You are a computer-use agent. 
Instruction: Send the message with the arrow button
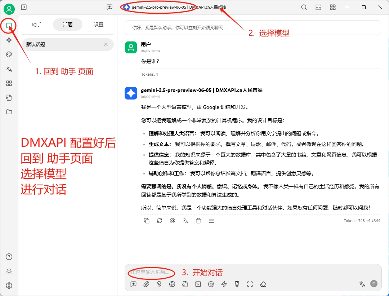[x=374, y=284]
